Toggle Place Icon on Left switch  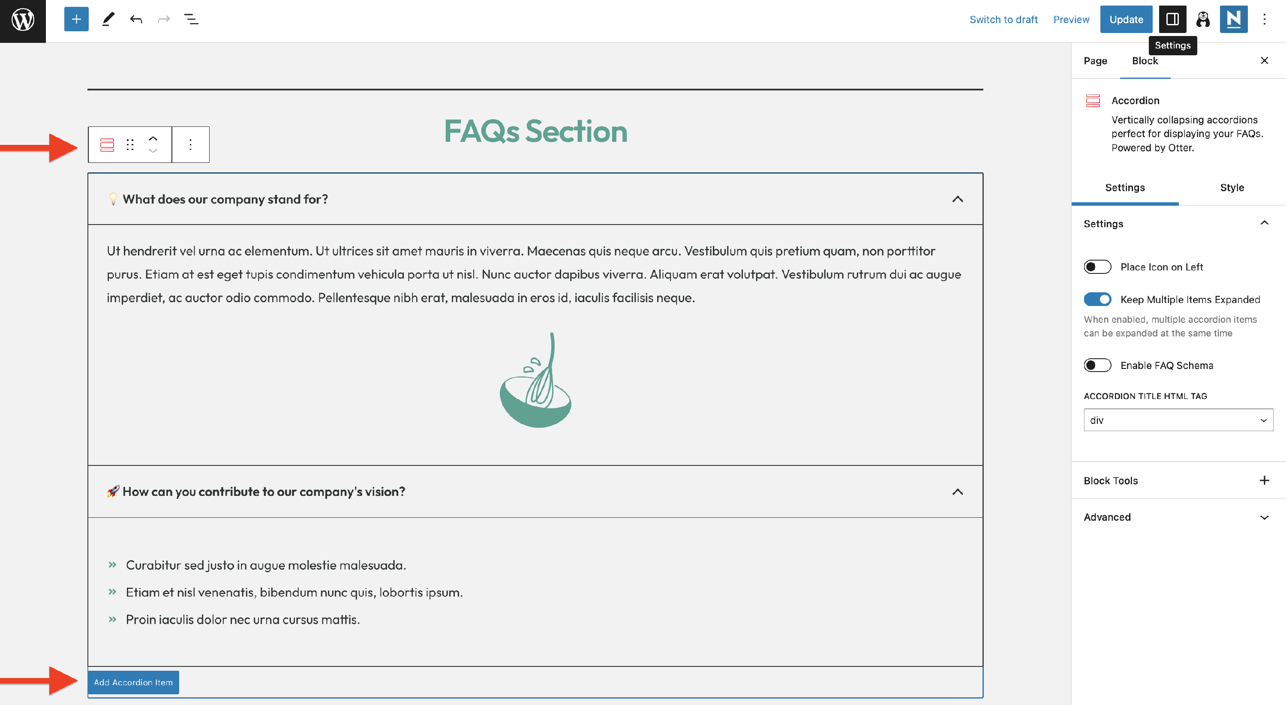(x=1097, y=267)
